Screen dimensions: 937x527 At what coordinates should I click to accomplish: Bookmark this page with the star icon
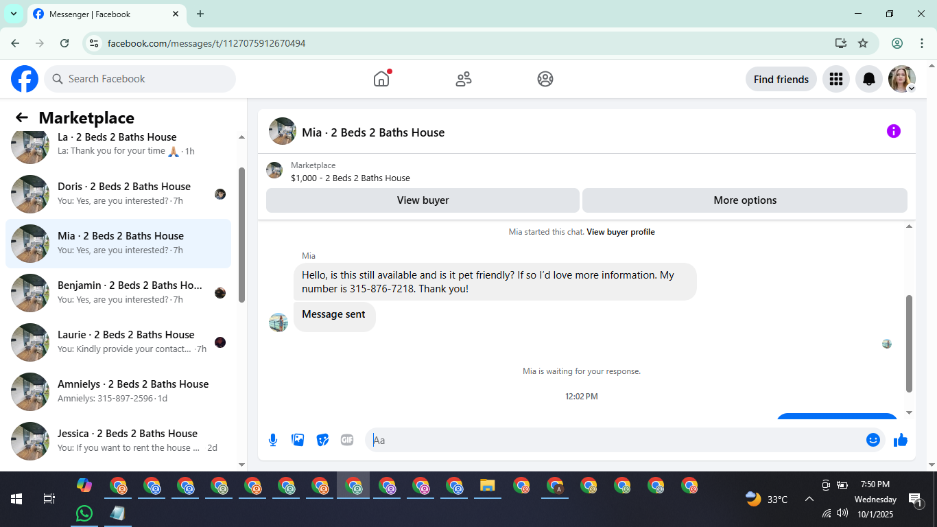click(863, 43)
